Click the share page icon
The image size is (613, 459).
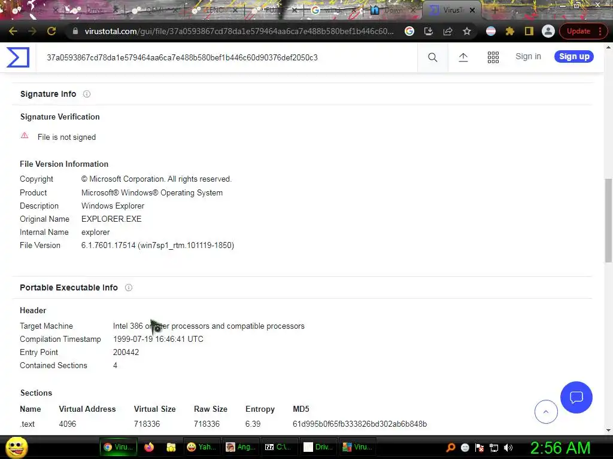click(448, 31)
